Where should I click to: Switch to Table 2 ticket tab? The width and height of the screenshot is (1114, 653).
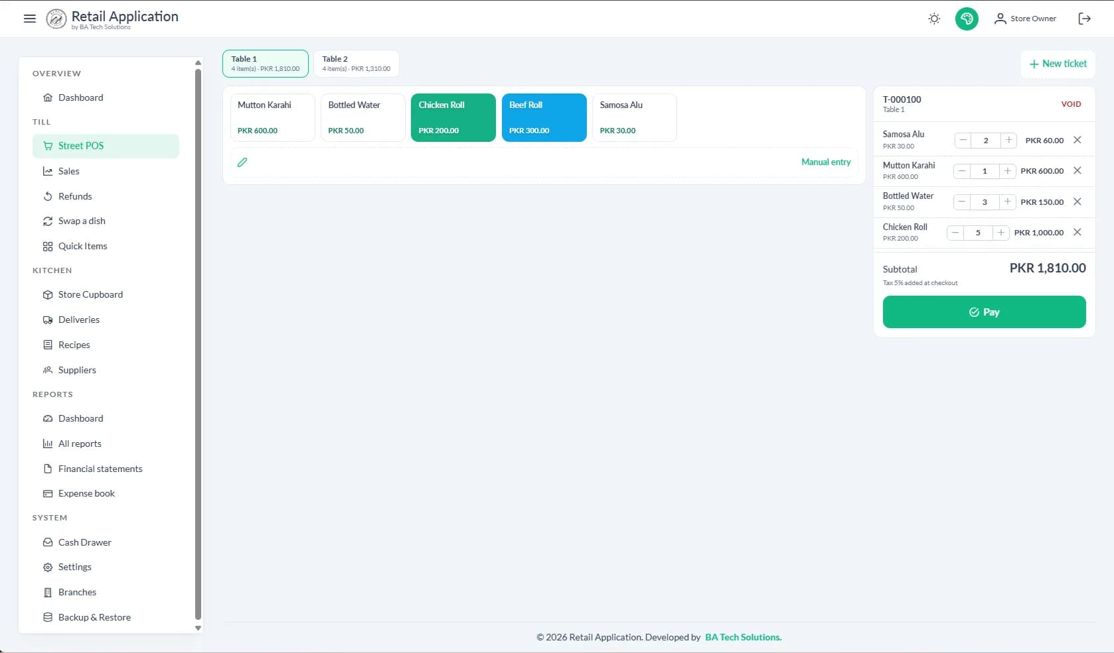[x=357, y=64]
